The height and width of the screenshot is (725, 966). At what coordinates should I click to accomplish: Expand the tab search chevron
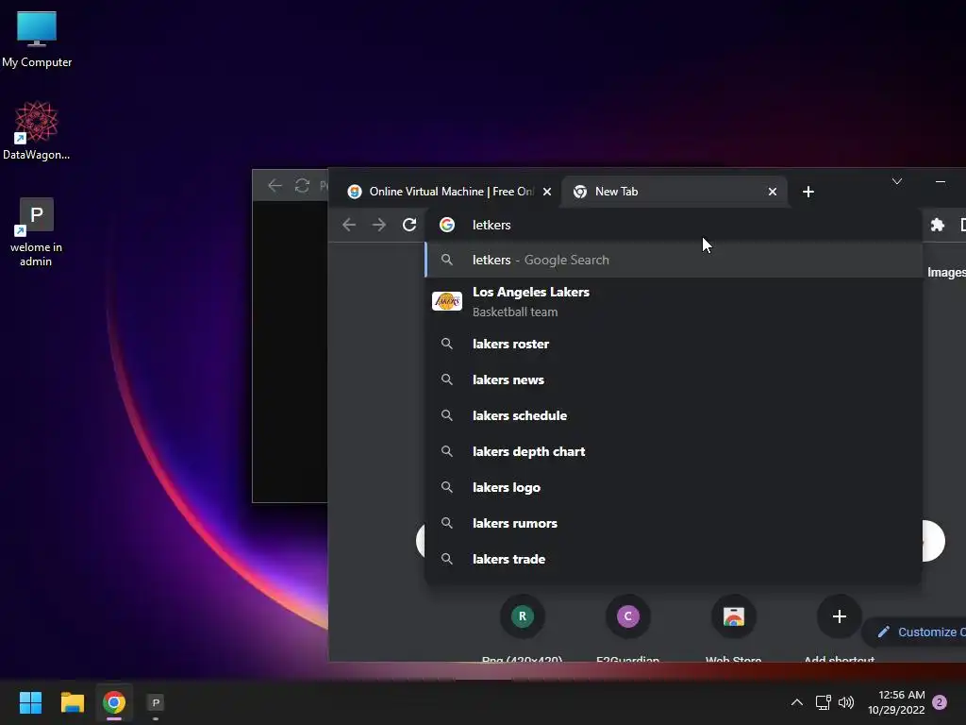point(897,181)
